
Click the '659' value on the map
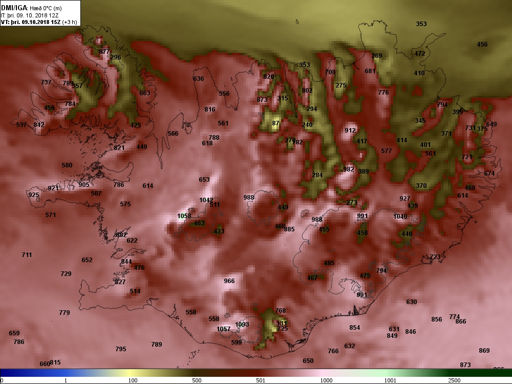coord(14,333)
